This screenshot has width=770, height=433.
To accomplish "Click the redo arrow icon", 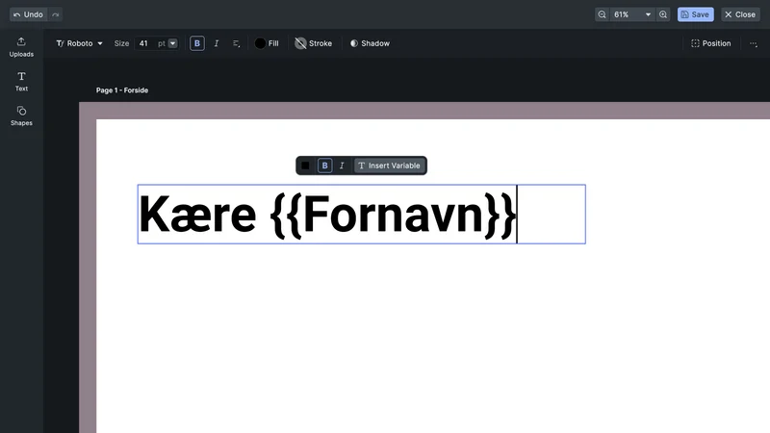I will click(56, 14).
